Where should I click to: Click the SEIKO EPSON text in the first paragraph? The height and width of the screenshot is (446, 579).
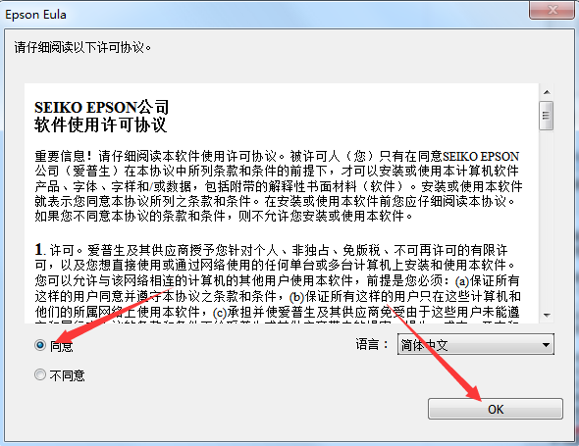481,157
